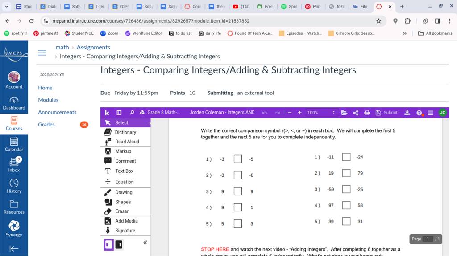Follow the math breadcrumb link
Image resolution: width=457 pixels, height=256 pixels.
click(x=62, y=47)
